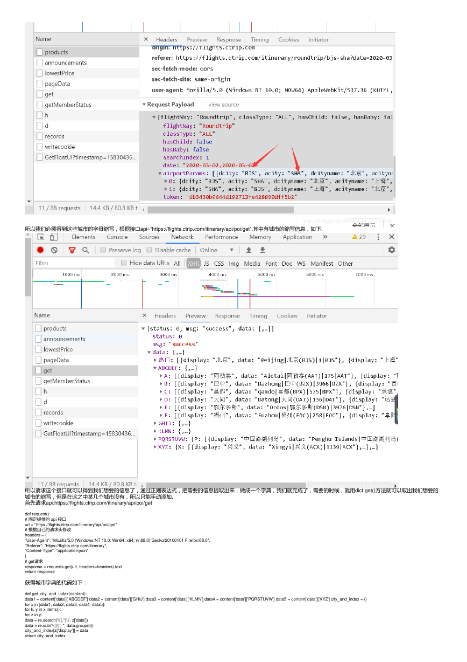Expand the XYZ data group
467x662 pixels.
coord(155,447)
